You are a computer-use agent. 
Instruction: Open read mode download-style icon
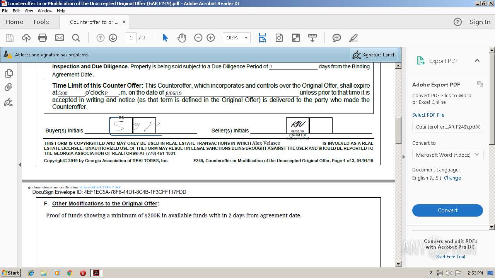[x=312, y=38]
